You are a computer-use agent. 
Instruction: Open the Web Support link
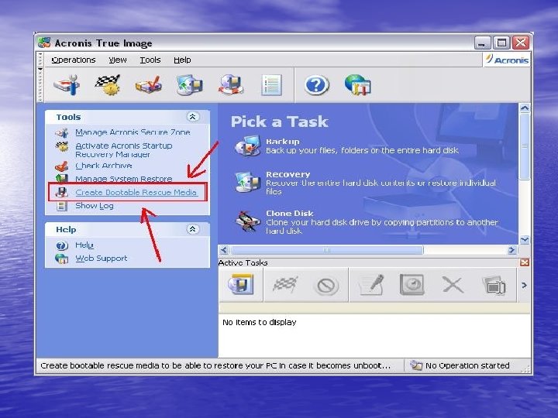pyautogui.click(x=101, y=259)
